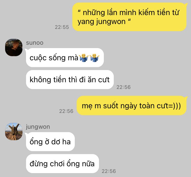Select message 'không tiền thì đi ăn cơm'
Screen dimensions: 191x177
pos(70,79)
